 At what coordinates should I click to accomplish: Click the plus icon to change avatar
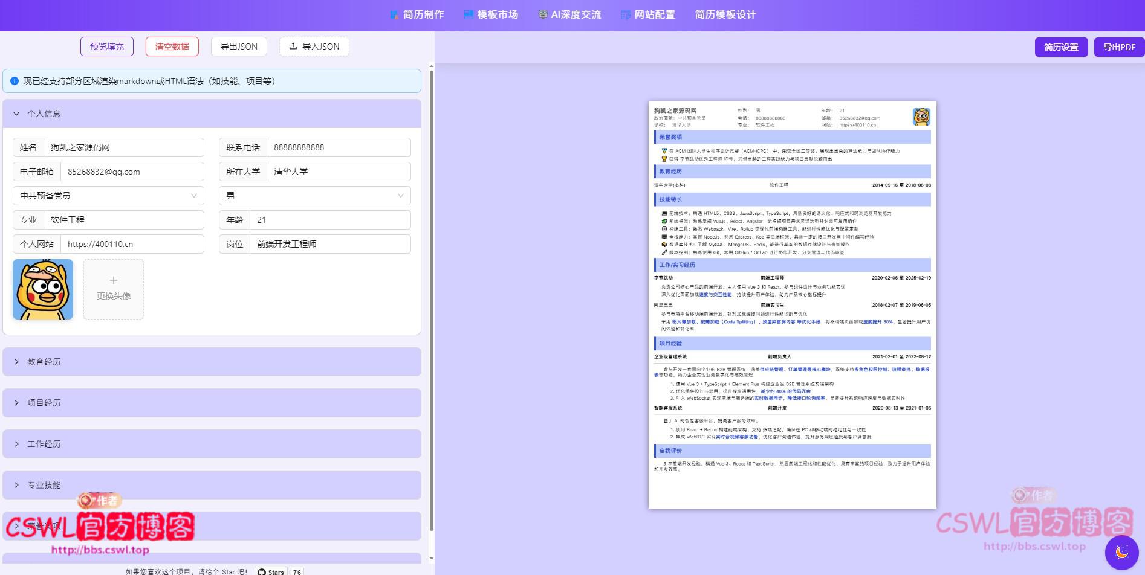pos(114,281)
